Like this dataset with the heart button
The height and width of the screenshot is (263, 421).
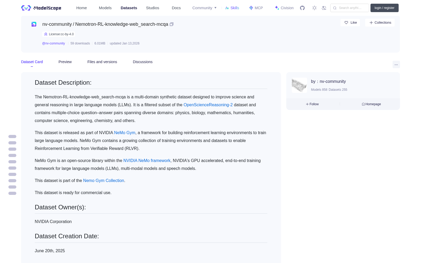[x=350, y=23]
